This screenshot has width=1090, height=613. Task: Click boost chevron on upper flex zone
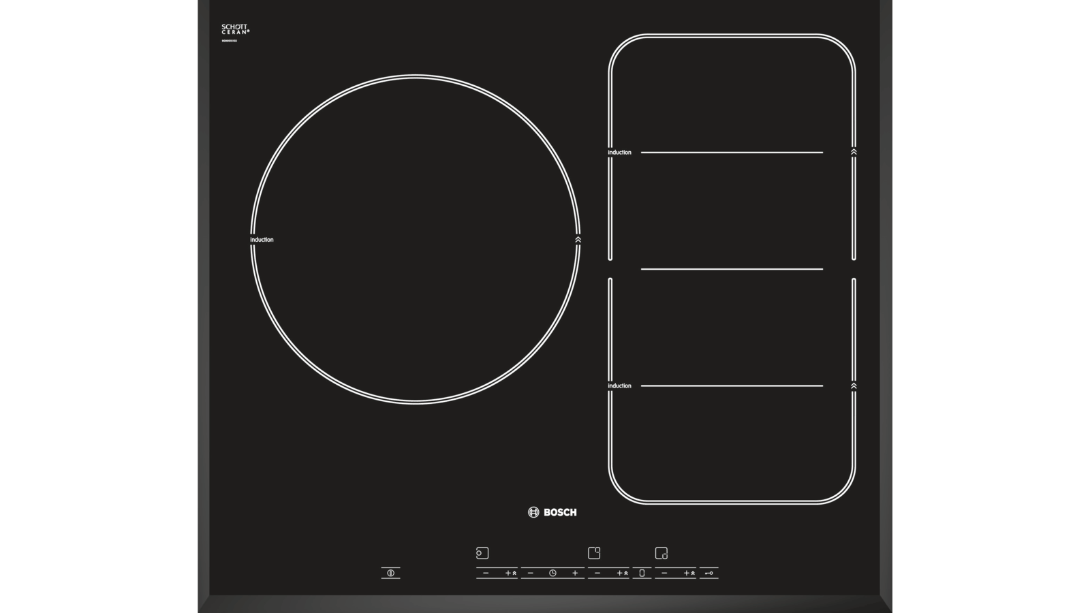tap(854, 153)
